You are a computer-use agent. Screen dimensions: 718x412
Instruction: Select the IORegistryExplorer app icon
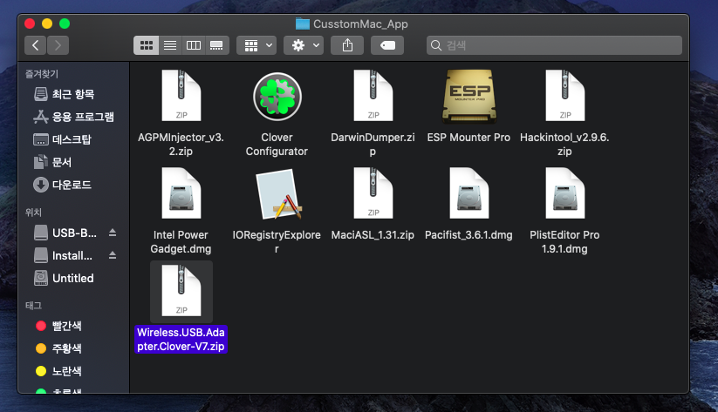click(278, 194)
